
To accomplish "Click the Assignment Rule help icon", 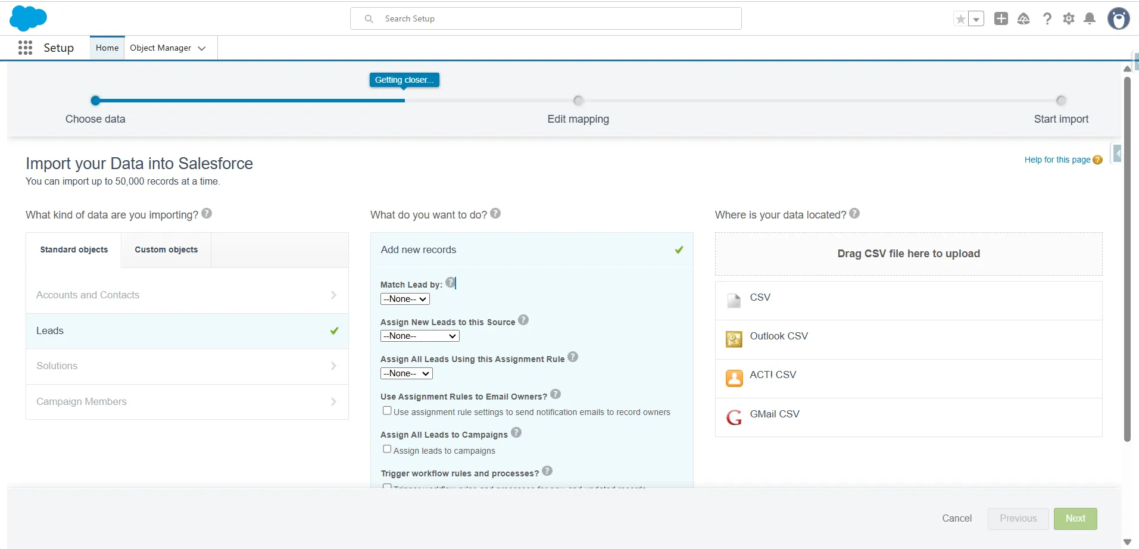I will coord(573,357).
